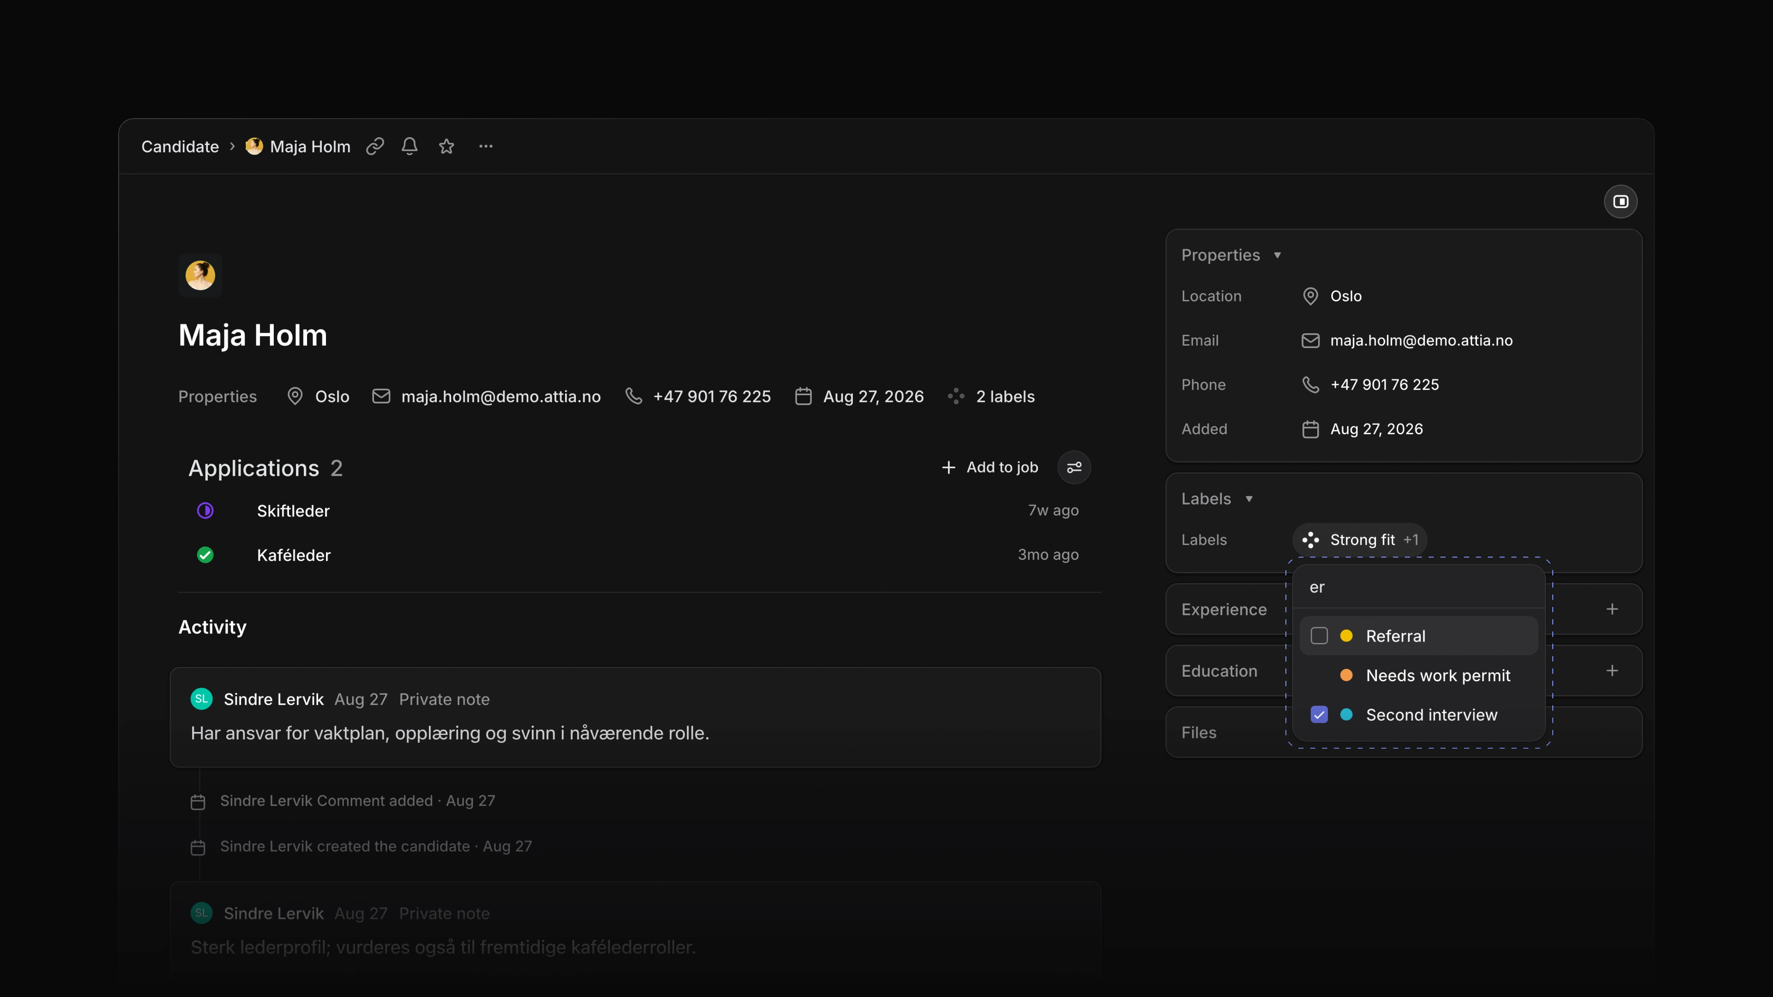Viewport: 1773px width, 997px height.
Task: Open the Strong fit +1 labels dropdown
Action: pyautogui.click(x=1360, y=540)
